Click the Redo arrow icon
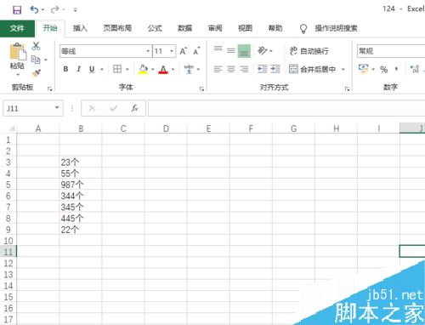The height and width of the screenshot is (325, 425). (54, 10)
